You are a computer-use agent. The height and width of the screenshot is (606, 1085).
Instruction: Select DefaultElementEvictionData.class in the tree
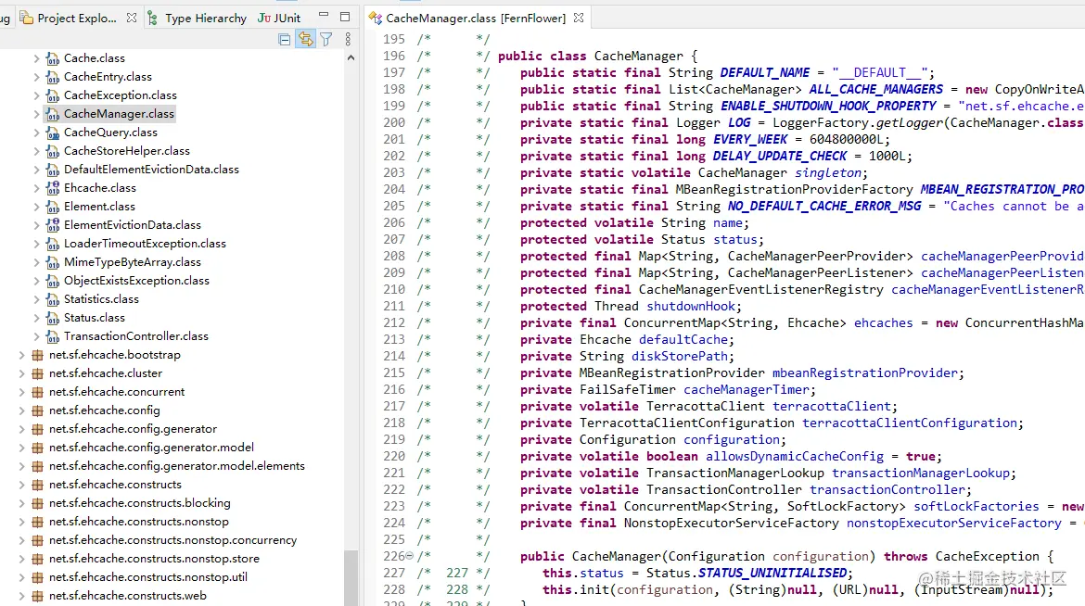click(x=151, y=170)
